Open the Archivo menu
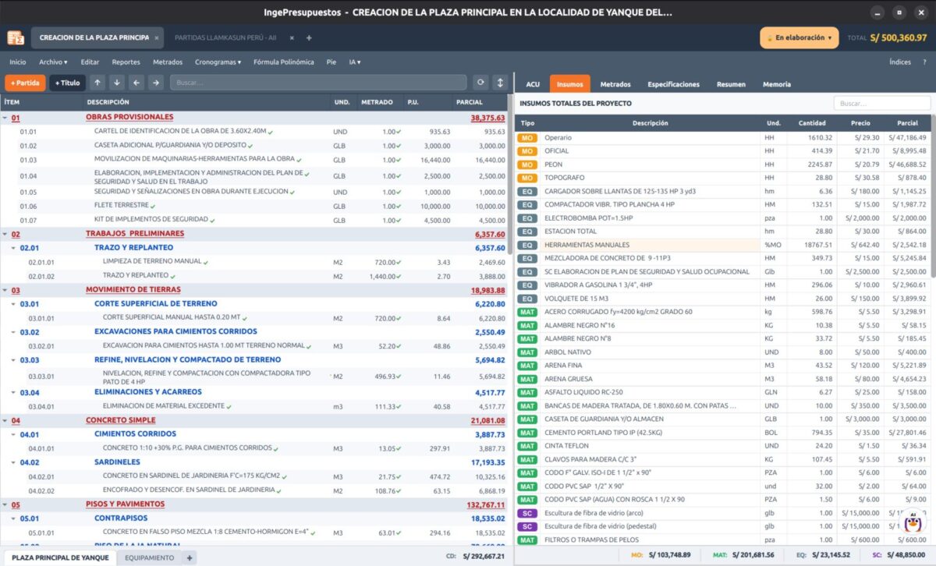This screenshot has width=936, height=566. point(53,62)
